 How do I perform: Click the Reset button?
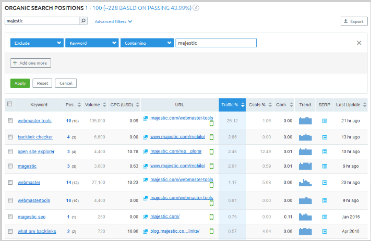click(42, 83)
